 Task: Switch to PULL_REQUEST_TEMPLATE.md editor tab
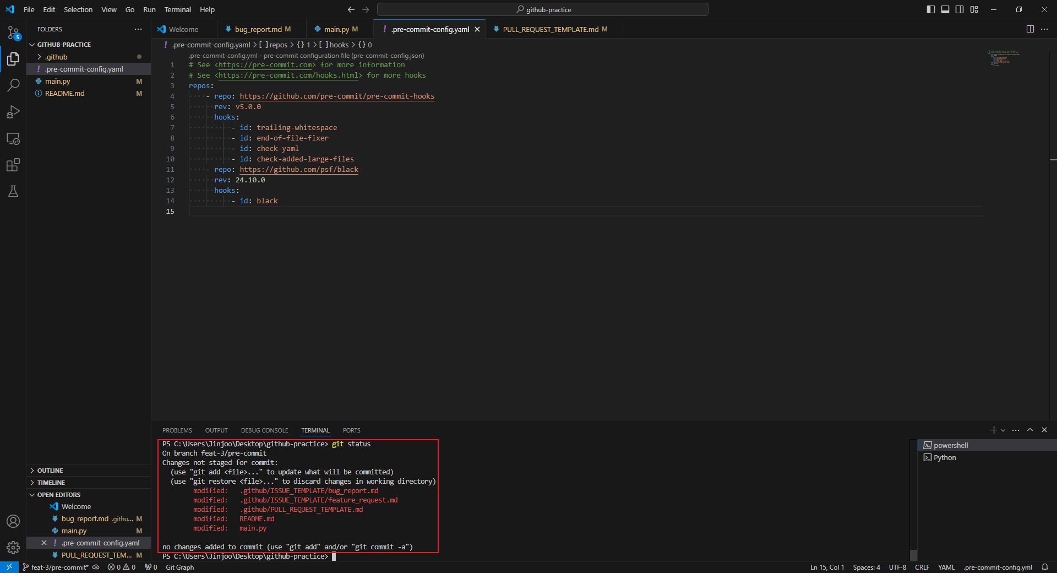tap(554, 29)
